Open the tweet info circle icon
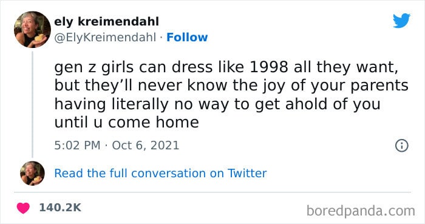The width and height of the screenshot is (425, 224). pos(402,146)
